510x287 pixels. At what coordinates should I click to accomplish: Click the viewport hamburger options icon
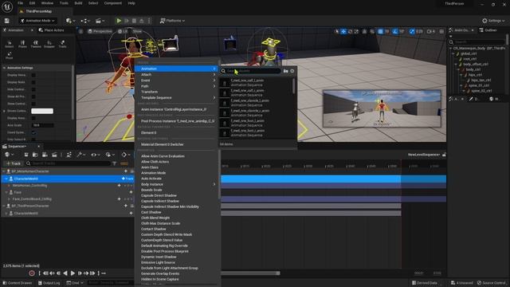(x=80, y=31)
